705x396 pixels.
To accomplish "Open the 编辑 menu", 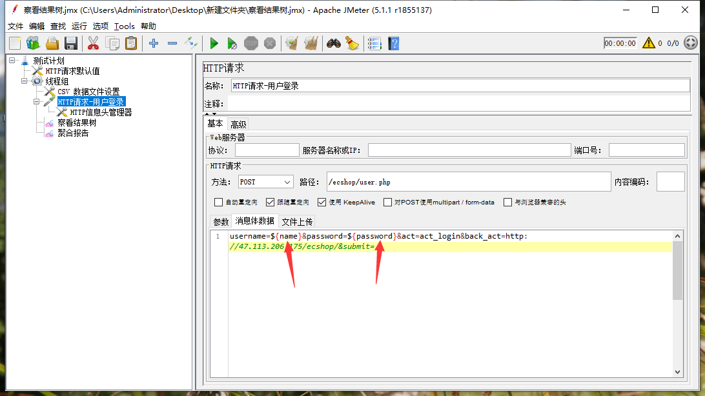I will (37, 26).
